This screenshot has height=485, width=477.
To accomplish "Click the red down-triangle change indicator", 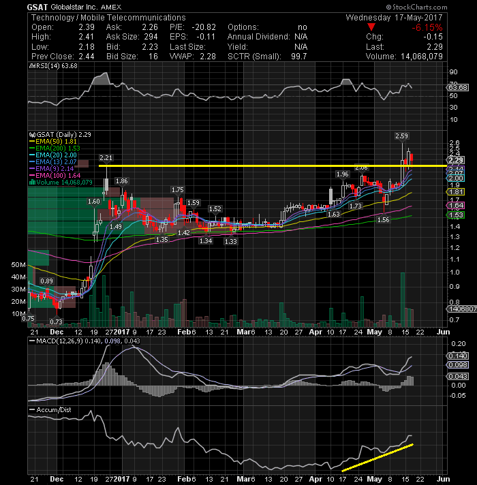I will pos(371,27).
